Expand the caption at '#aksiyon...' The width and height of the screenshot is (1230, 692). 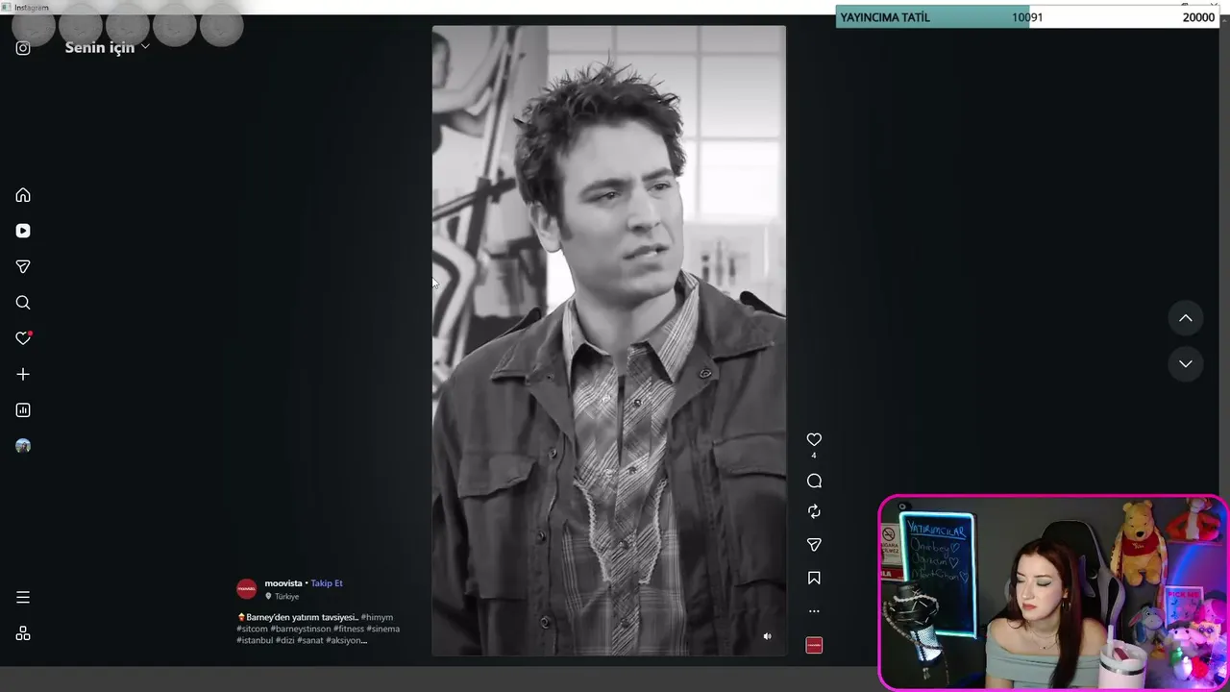(x=347, y=640)
